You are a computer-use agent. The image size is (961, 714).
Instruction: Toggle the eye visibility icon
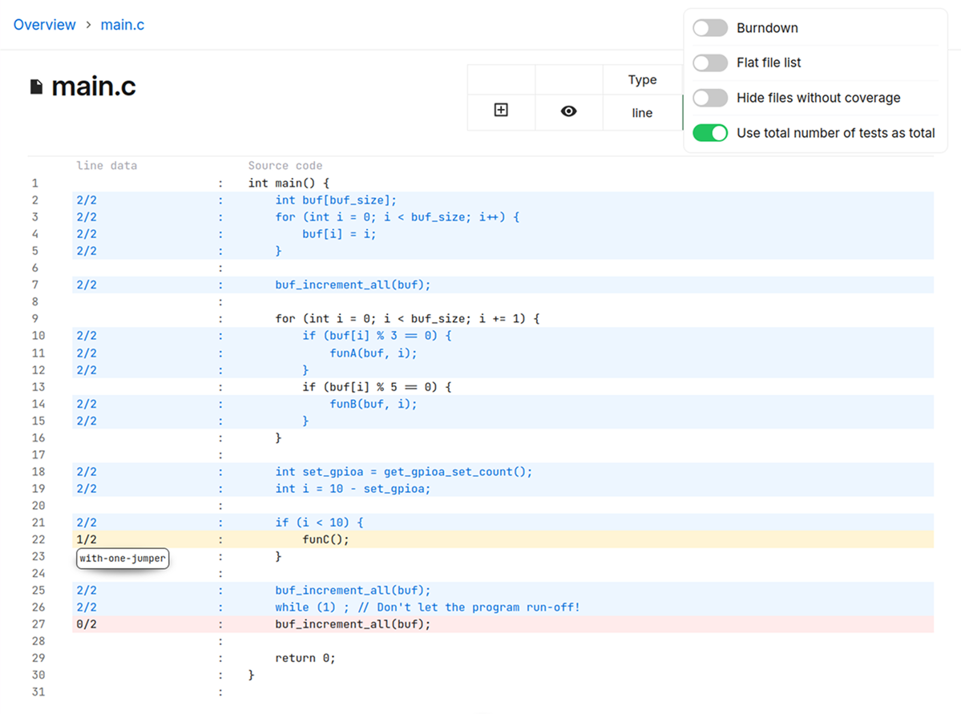pos(569,111)
